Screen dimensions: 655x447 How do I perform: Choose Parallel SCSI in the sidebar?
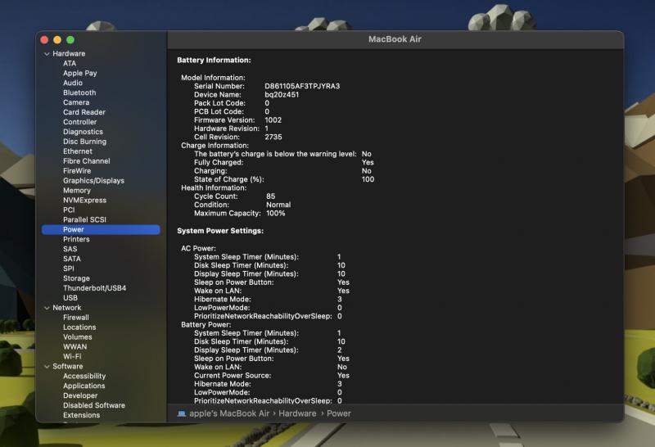pyautogui.click(x=85, y=219)
